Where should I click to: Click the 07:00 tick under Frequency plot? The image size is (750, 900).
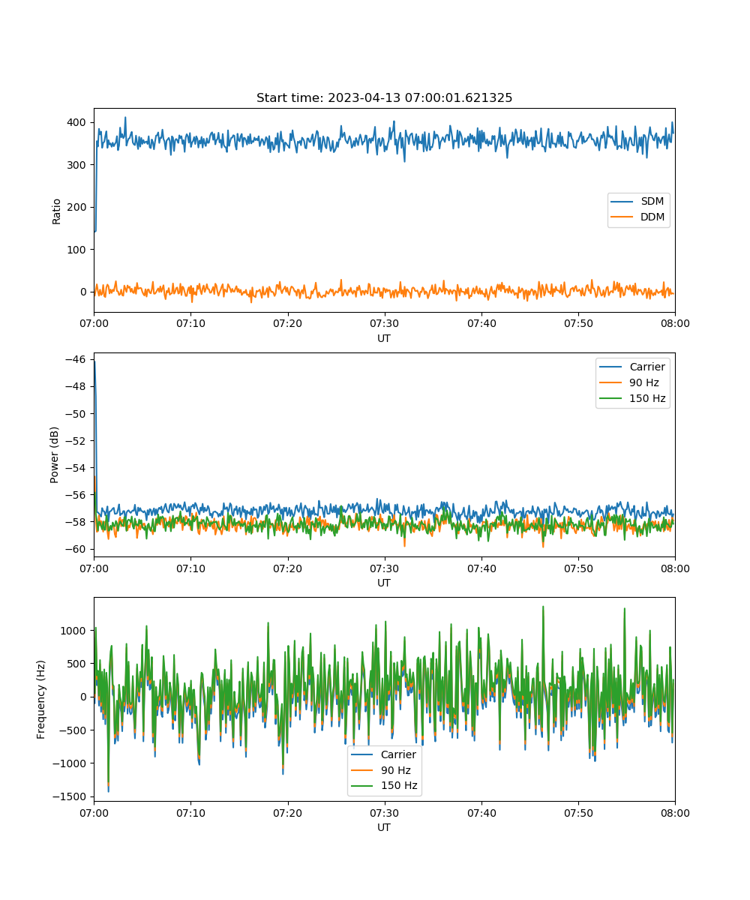point(94,812)
